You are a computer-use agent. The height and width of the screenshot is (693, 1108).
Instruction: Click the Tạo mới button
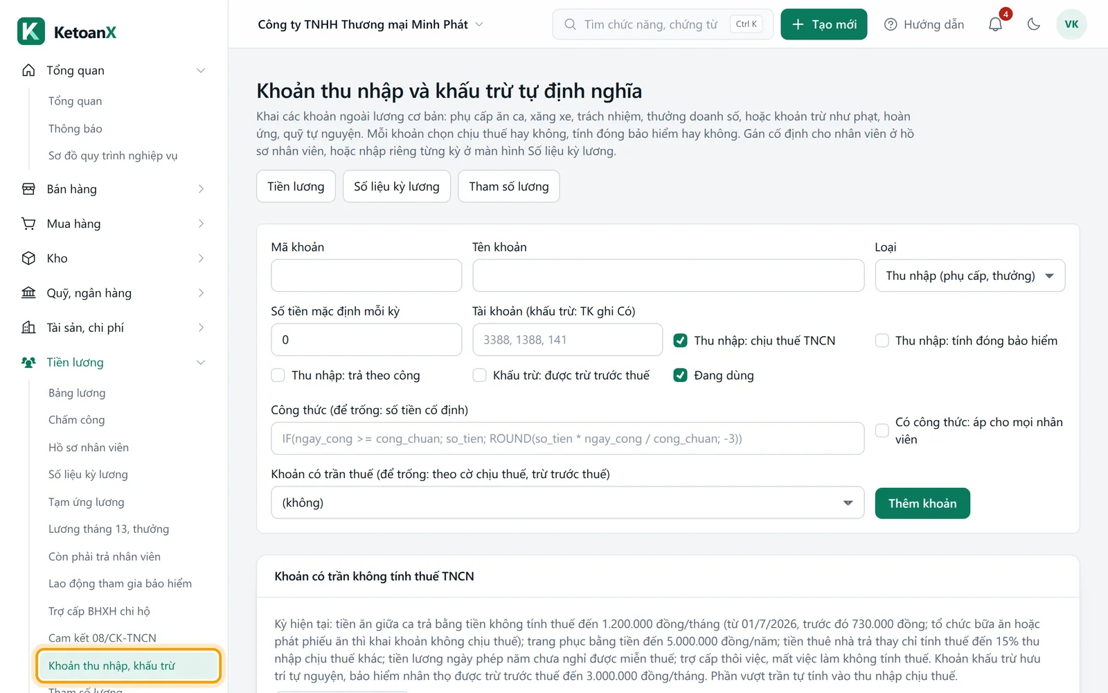824,24
